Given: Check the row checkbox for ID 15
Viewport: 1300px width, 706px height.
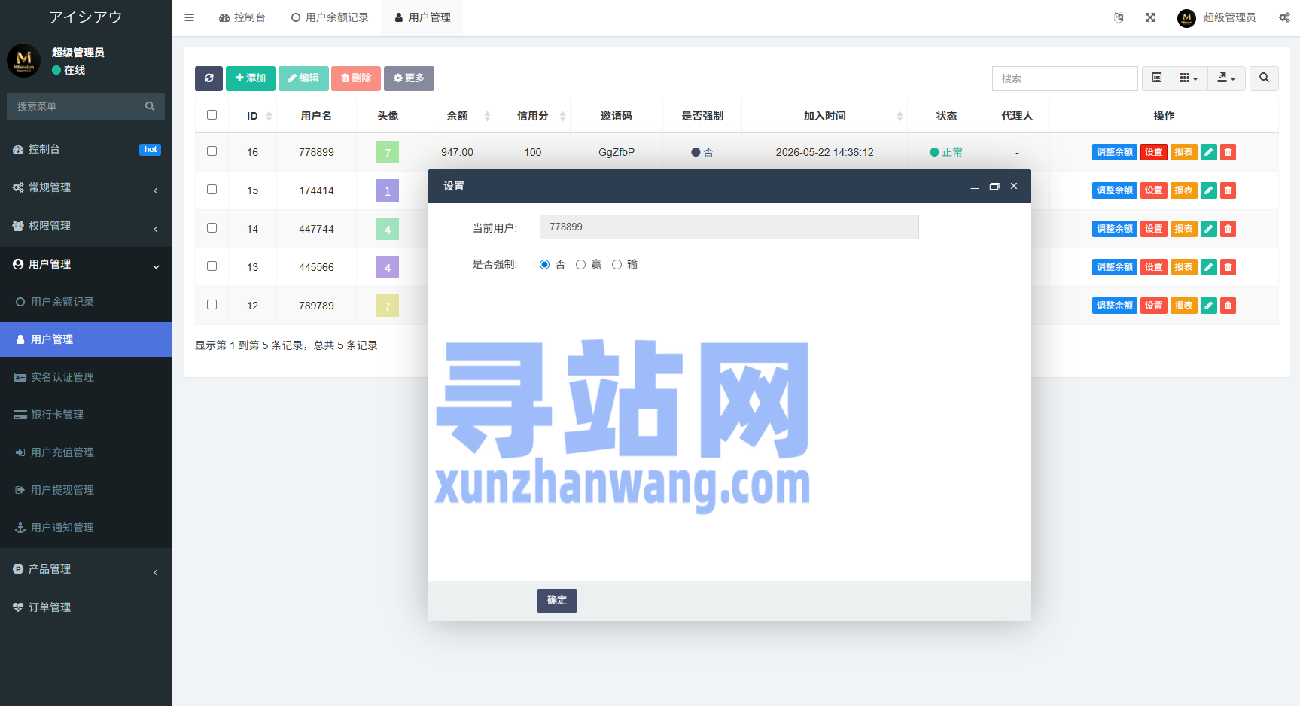Looking at the screenshot, I should coord(212,190).
